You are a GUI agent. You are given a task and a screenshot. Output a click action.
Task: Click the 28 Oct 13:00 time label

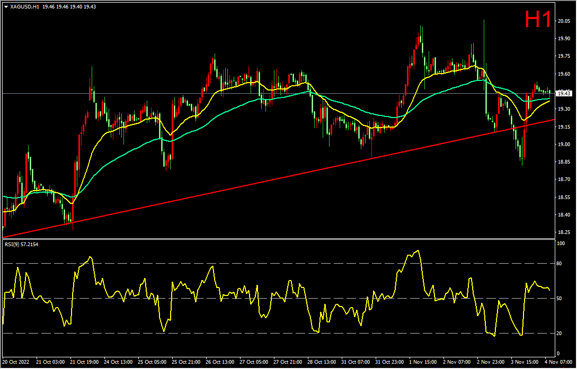click(322, 362)
